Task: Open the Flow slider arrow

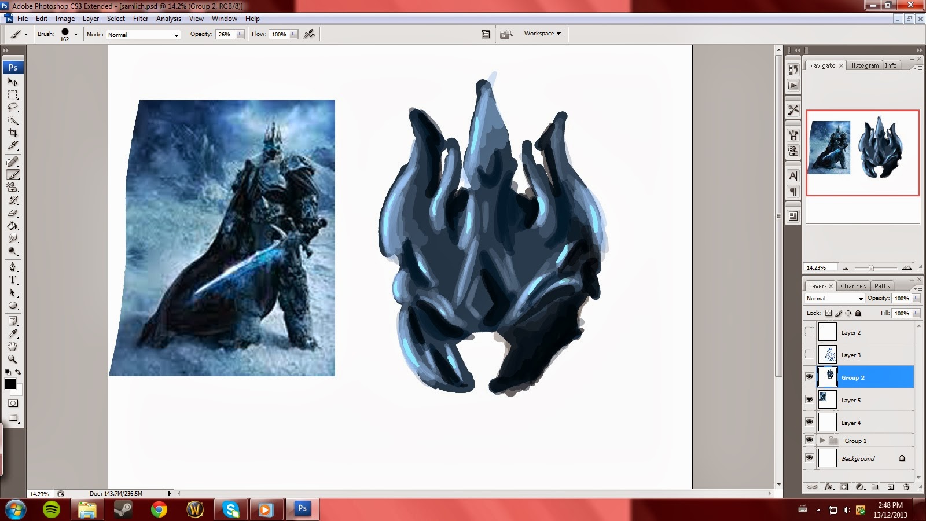Action: point(293,34)
